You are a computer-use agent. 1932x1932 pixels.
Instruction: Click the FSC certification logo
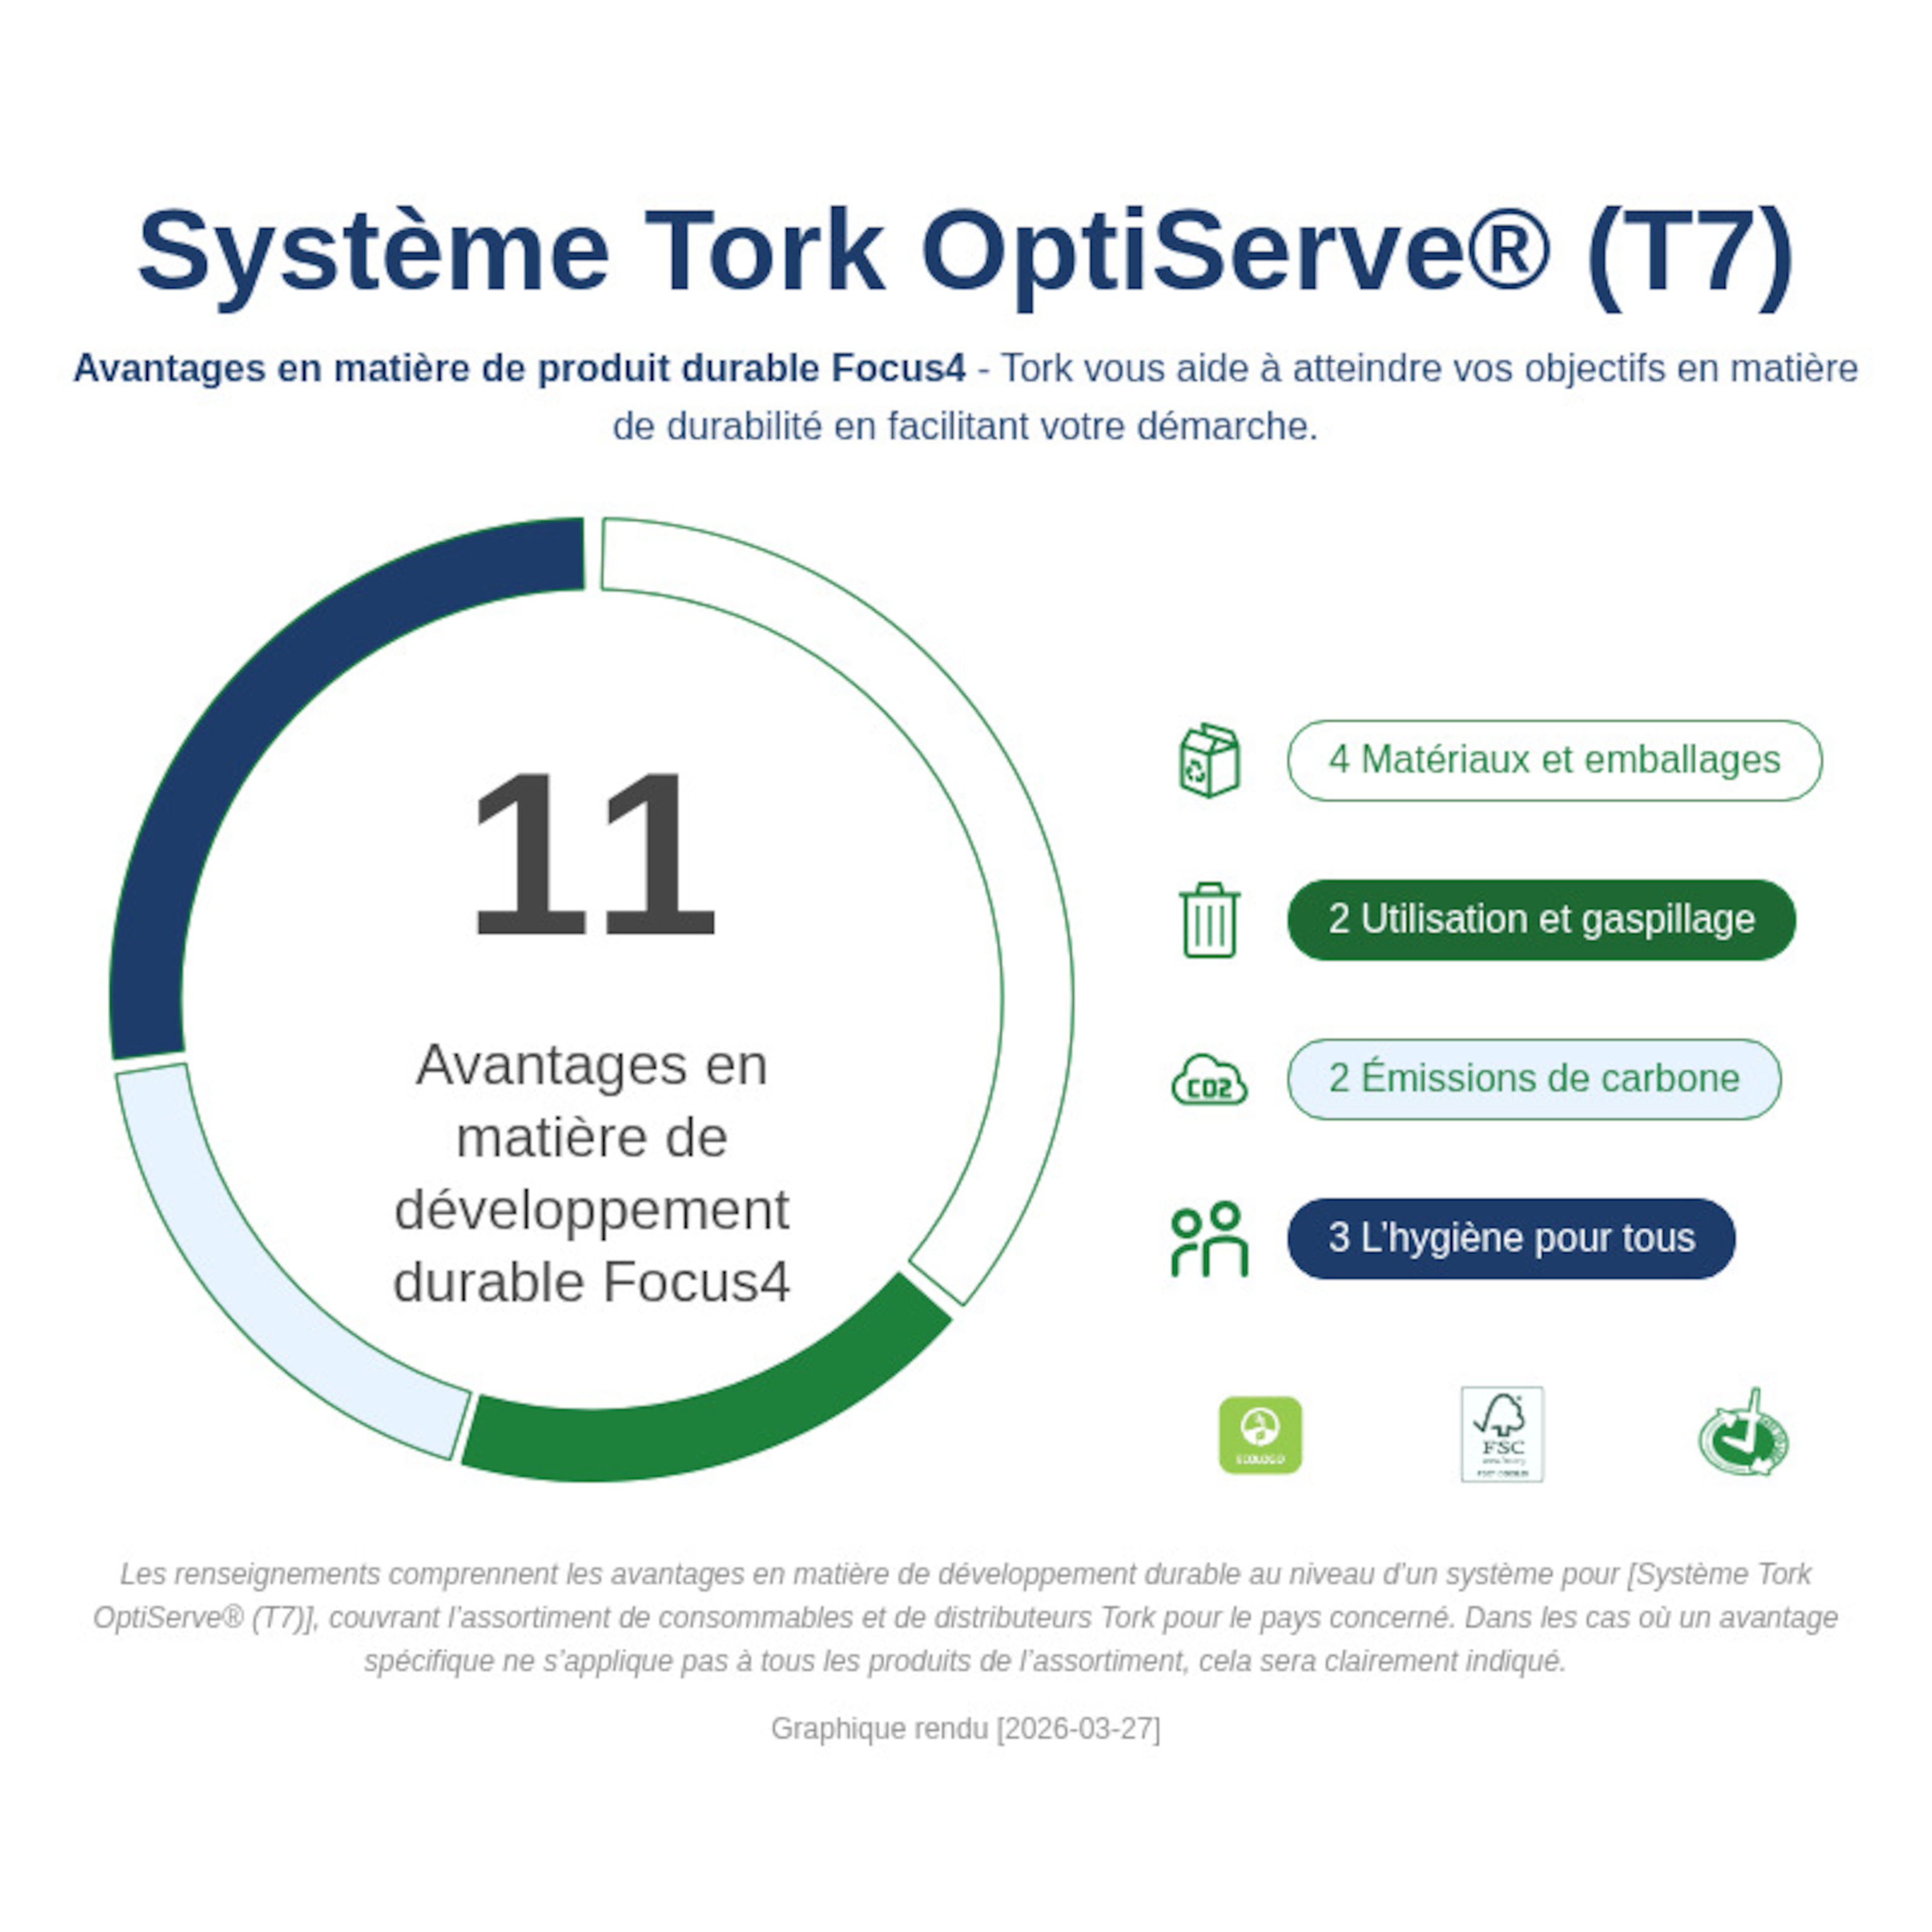[x=1502, y=1434]
